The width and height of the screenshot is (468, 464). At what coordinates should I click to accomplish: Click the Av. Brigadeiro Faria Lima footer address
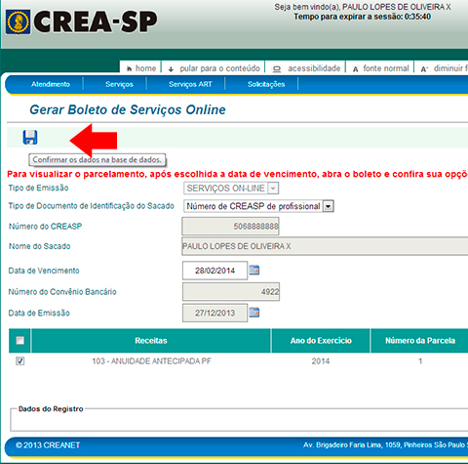tap(385, 444)
